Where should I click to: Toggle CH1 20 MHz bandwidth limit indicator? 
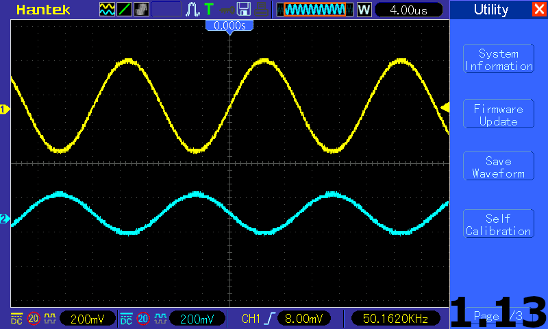(x=33, y=318)
